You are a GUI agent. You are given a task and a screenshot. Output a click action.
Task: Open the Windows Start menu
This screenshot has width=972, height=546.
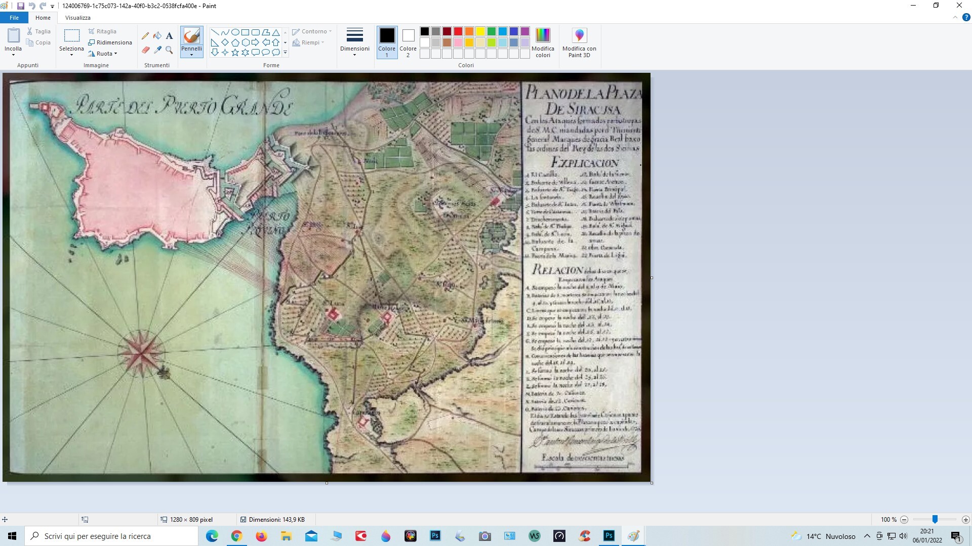[x=12, y=536]
